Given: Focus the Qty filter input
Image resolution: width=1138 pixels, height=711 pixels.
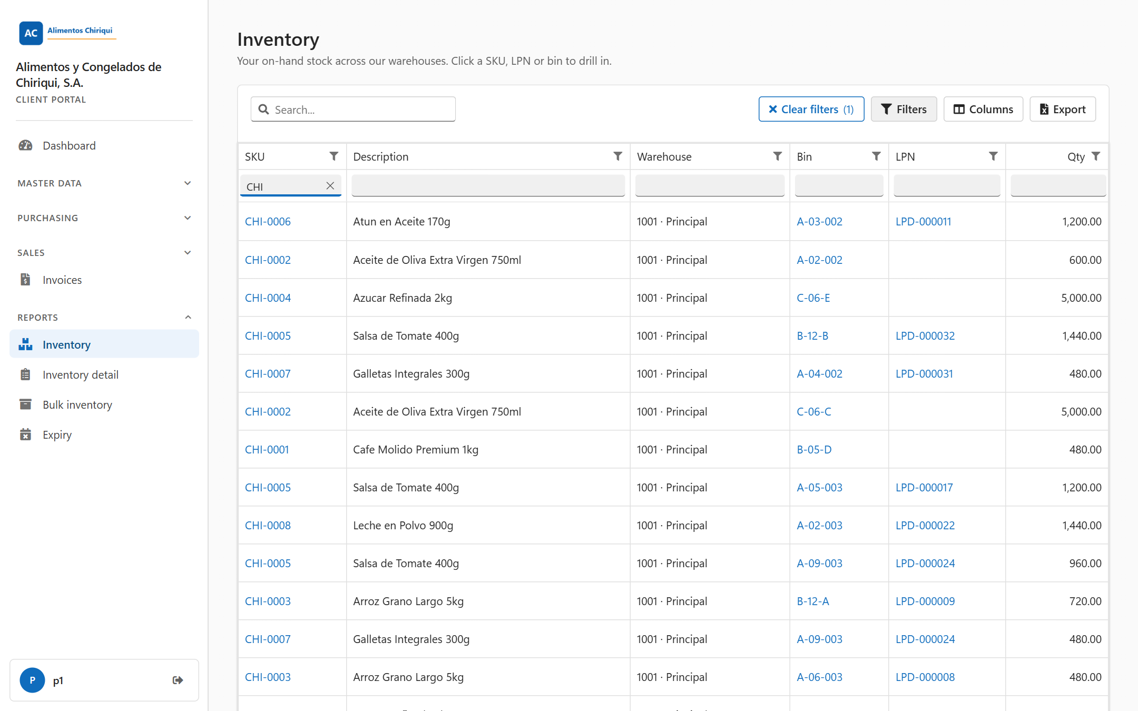Looking at the screenshot, I should pos(1058,186).
